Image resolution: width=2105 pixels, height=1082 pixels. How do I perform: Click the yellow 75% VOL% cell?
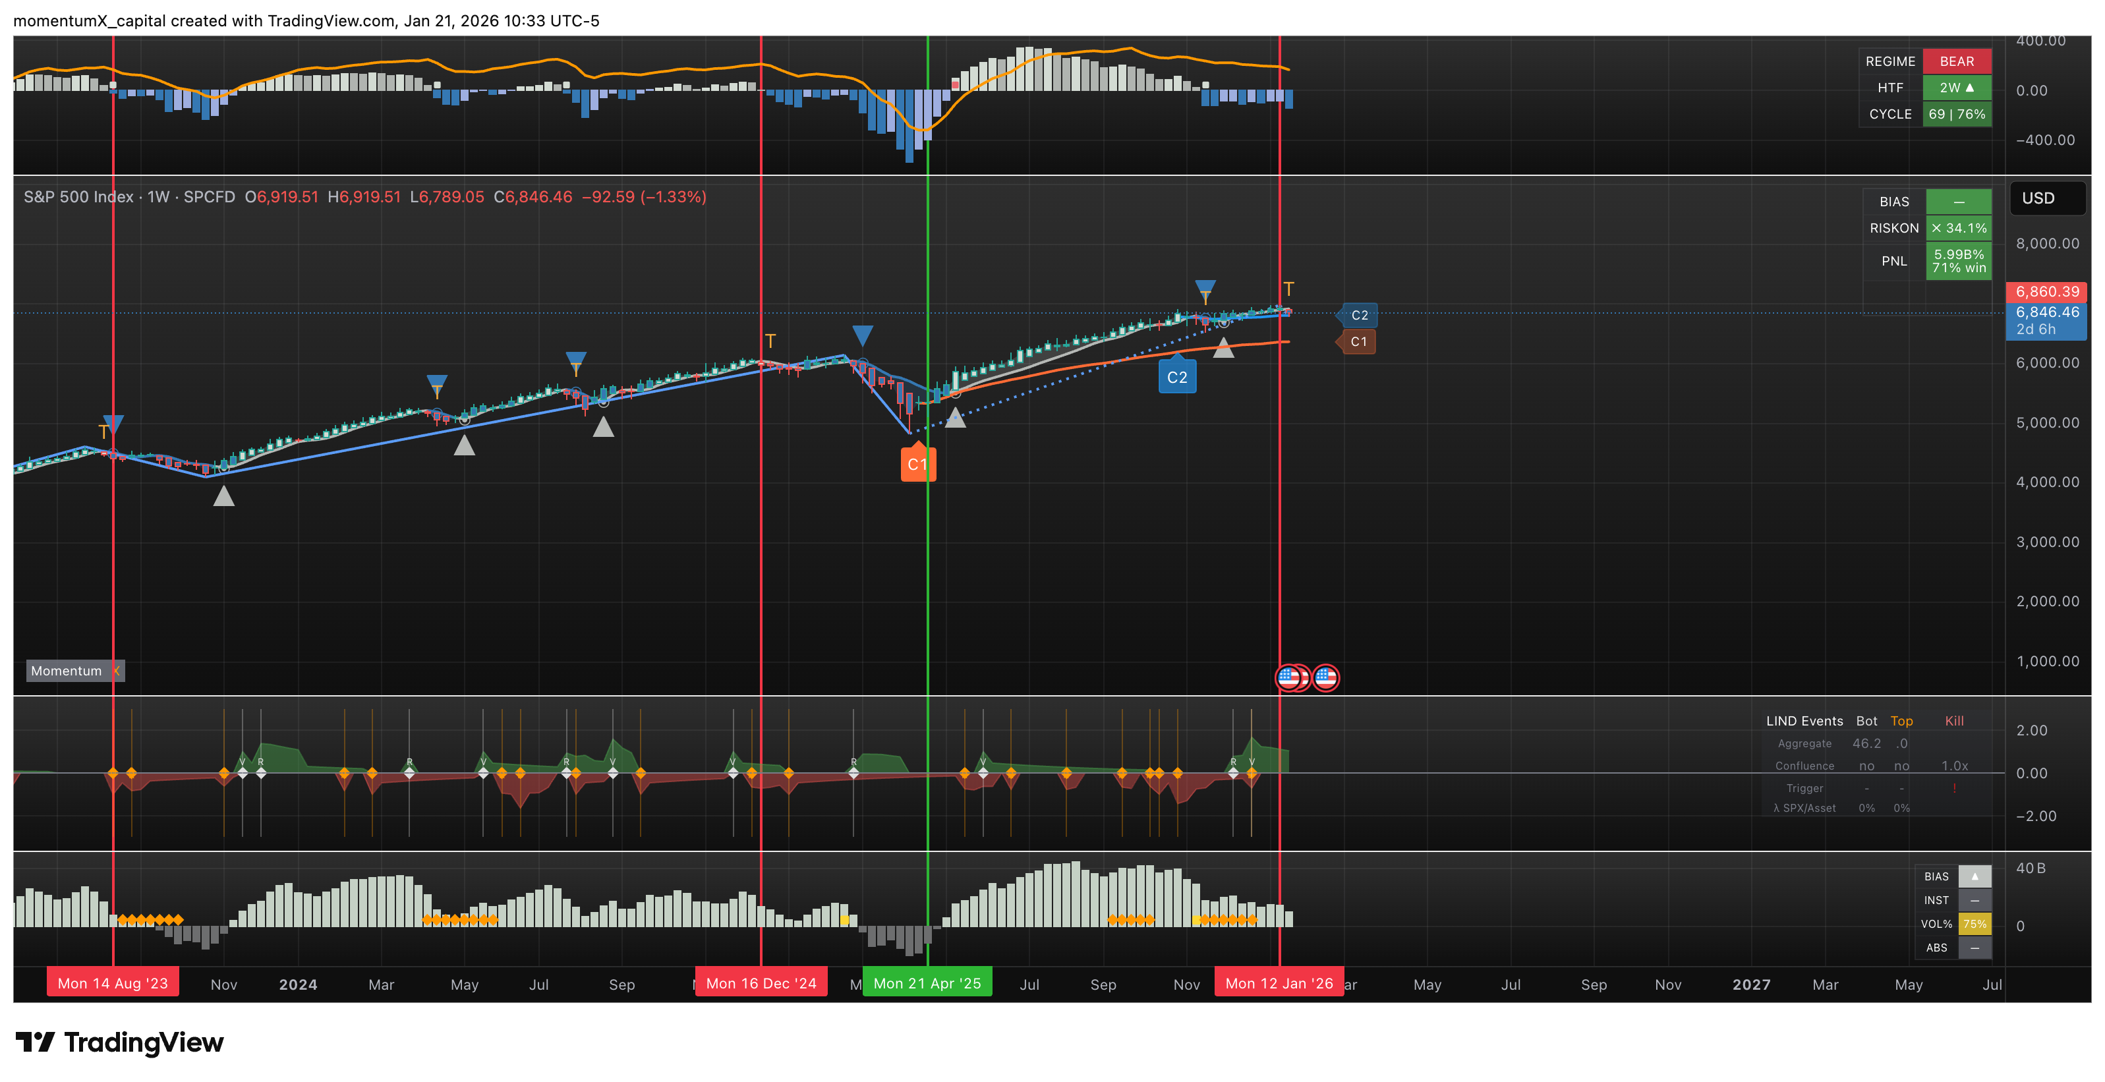[x=1975, y=925]
